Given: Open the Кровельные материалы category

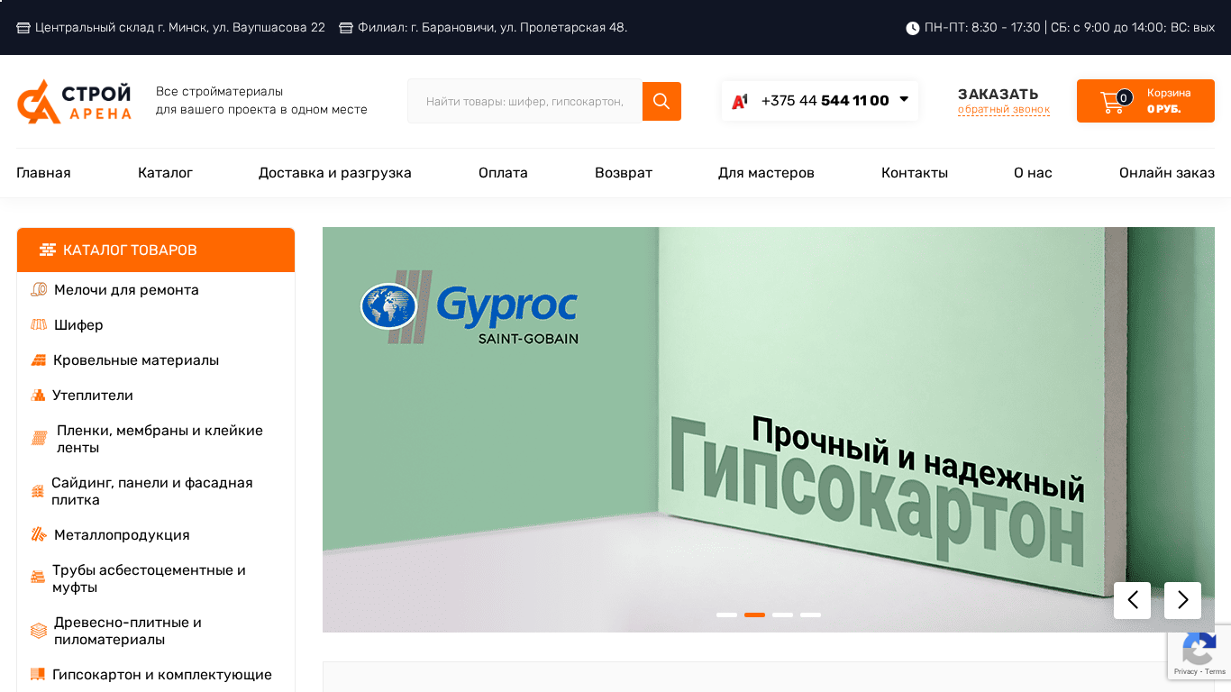Looking at the screenshot, I should pyautogui.click(x=136, y=360).
